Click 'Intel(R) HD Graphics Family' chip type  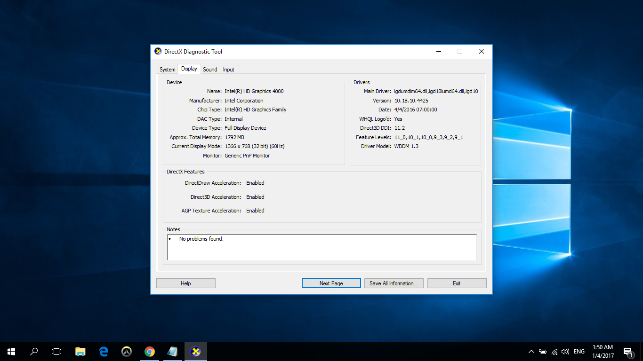pyautogui.click(x=256, y=110)
